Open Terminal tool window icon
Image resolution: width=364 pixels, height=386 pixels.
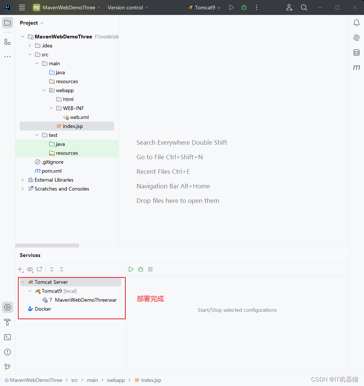click(x=7, y=337)
